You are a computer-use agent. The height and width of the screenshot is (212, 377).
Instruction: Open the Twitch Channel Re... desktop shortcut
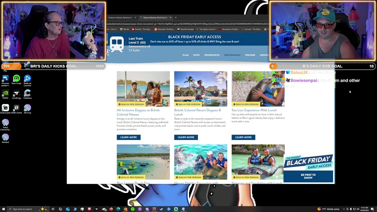coord(5,125)
